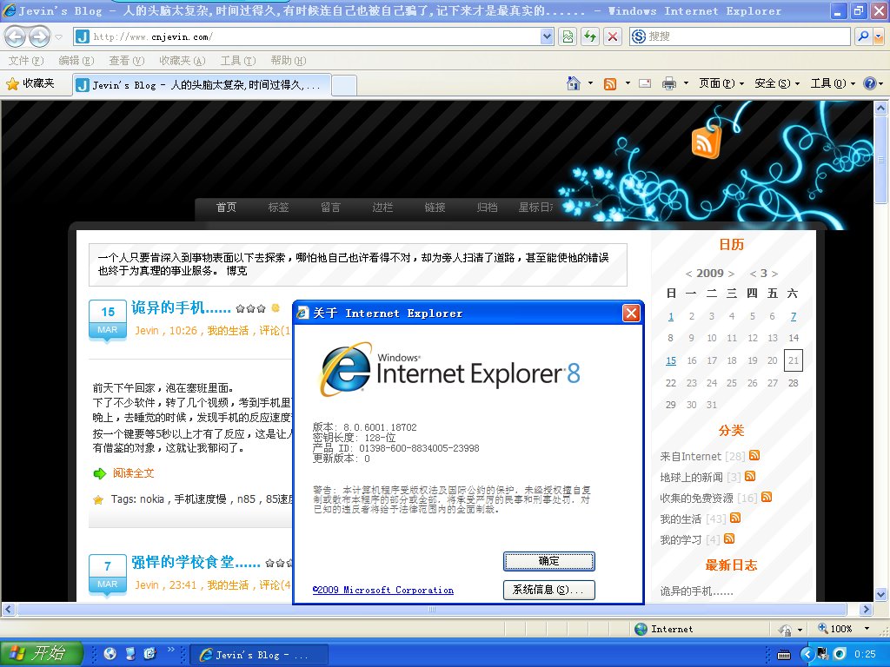890x667 pixels.
Task: Click the 100% zoom level button
Action: pyautogui.click(x=835, y=629)
